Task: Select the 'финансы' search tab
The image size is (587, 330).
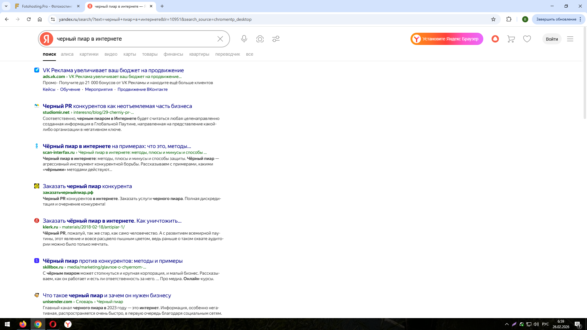Action: 173,54
